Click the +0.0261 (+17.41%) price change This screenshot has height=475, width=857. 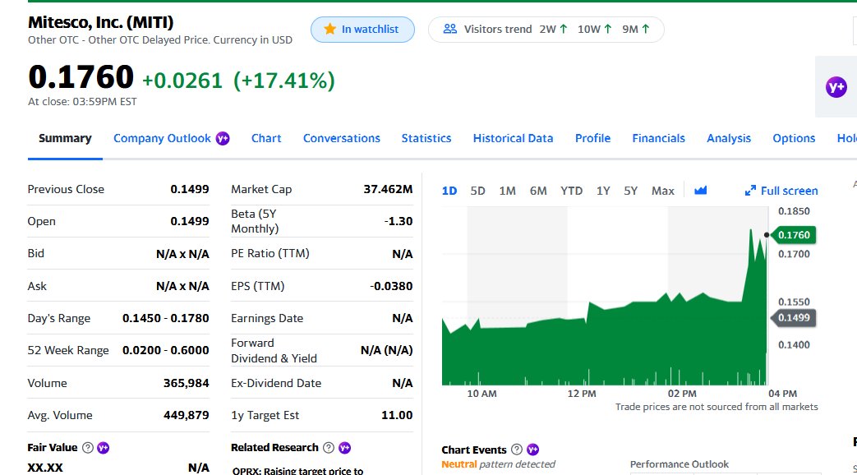(238, 81)
